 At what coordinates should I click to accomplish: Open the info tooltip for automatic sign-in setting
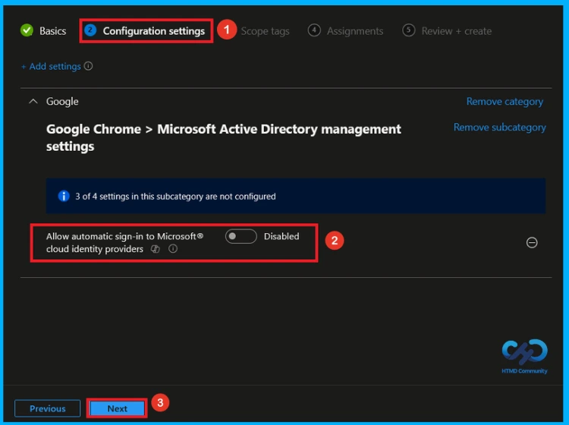(x=173, y=249)
